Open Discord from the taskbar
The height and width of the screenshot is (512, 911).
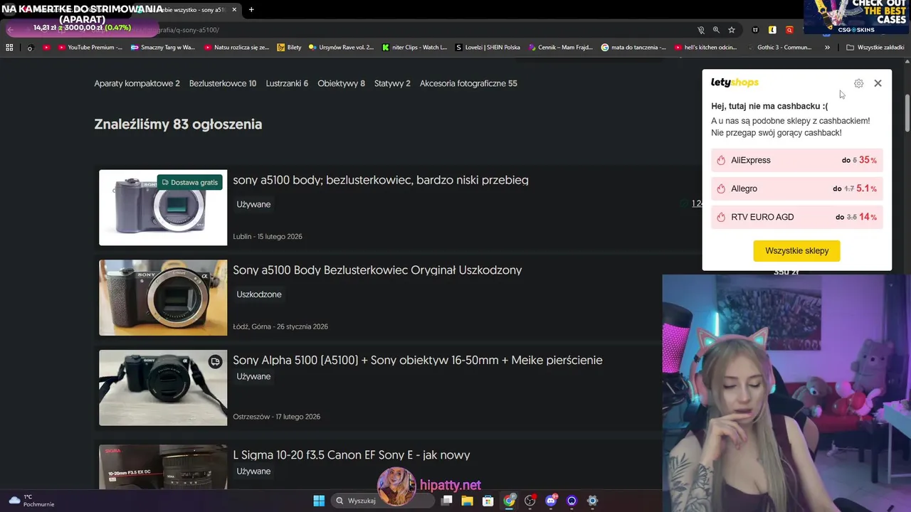tap(550, 501)
